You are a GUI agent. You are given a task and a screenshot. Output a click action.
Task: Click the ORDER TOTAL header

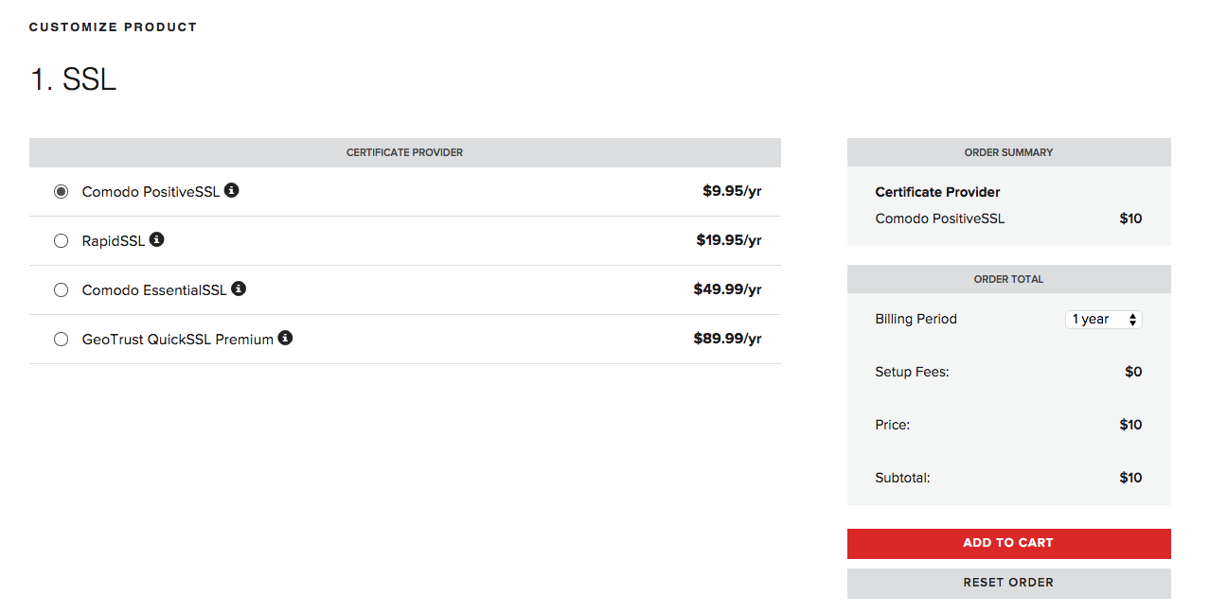pyautogui.click(x=1008, y=279)
